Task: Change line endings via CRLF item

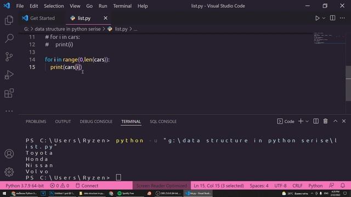Action: click(297, 186)
